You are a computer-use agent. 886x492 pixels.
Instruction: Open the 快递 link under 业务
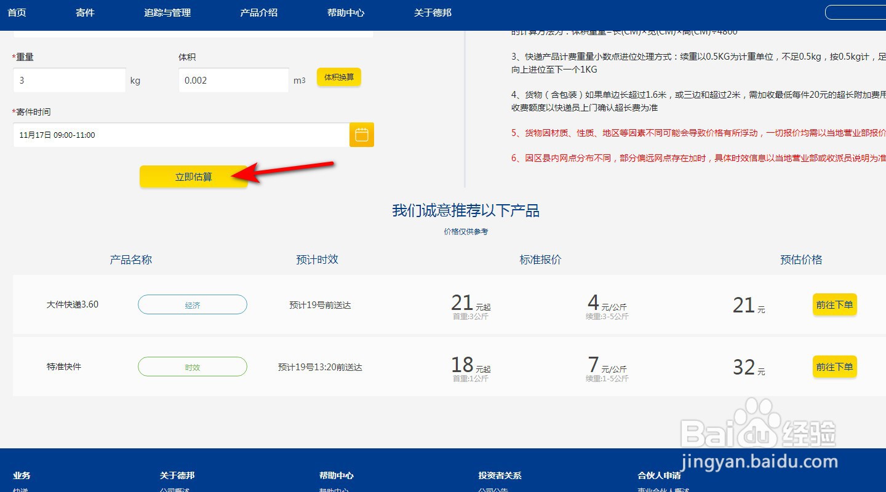[20, 490]
